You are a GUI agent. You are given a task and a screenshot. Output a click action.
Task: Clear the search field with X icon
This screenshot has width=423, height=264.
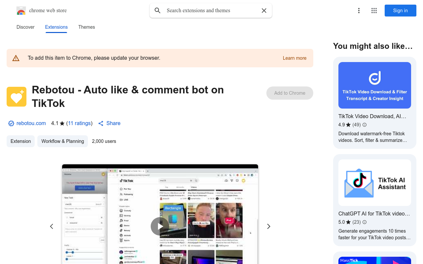coord(264,11)
